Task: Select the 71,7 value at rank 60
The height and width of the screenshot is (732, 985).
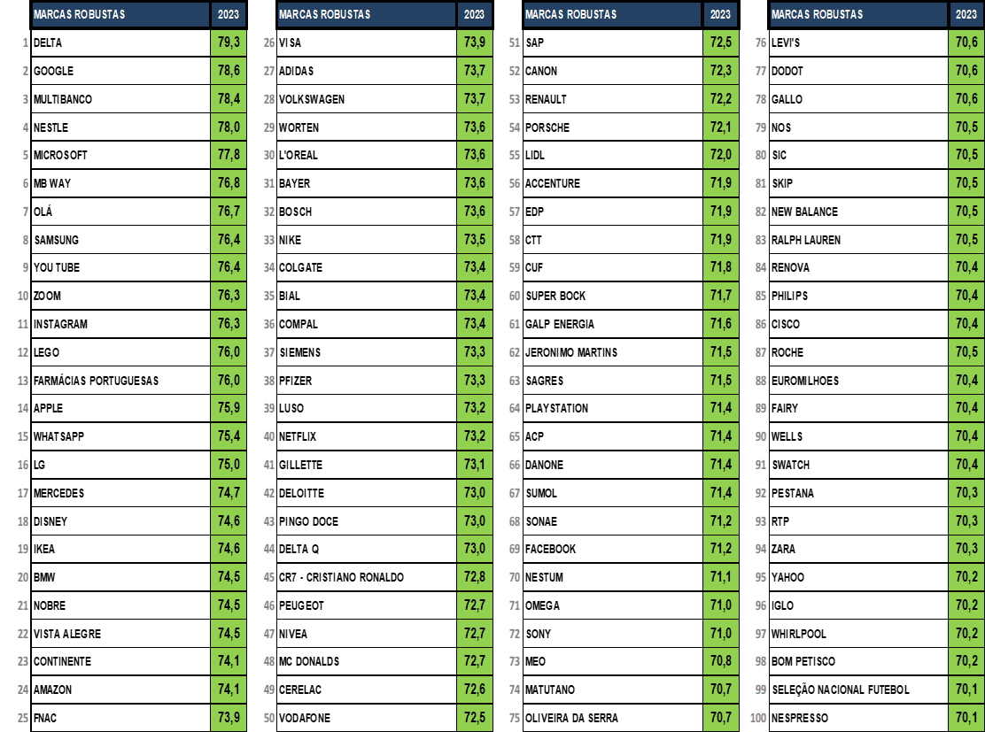Action: click(720, 296)
